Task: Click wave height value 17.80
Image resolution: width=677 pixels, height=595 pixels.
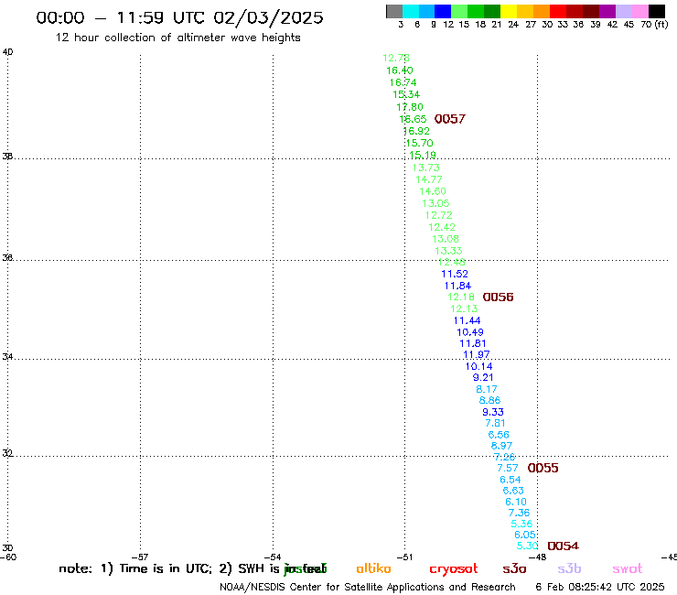Action: (410, 107)
